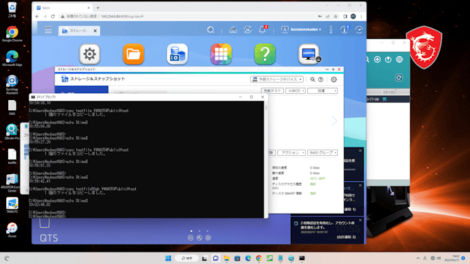
Task: Open QTS background tasks icon
Action: pos(233,30)
